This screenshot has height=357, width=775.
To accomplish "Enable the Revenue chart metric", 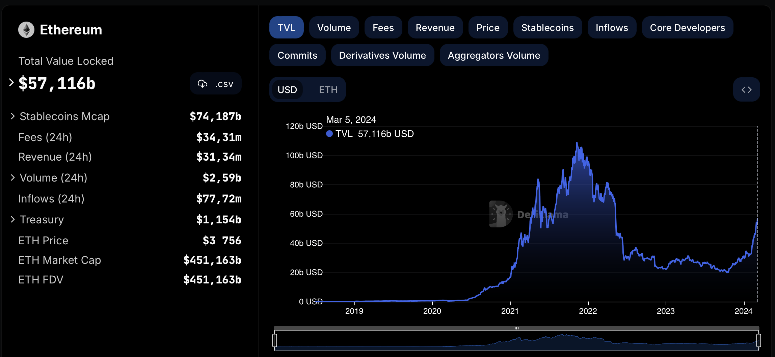I will point(435,28).
